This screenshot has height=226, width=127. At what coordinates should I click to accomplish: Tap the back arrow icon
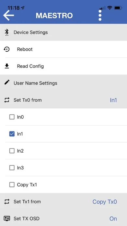9,15
